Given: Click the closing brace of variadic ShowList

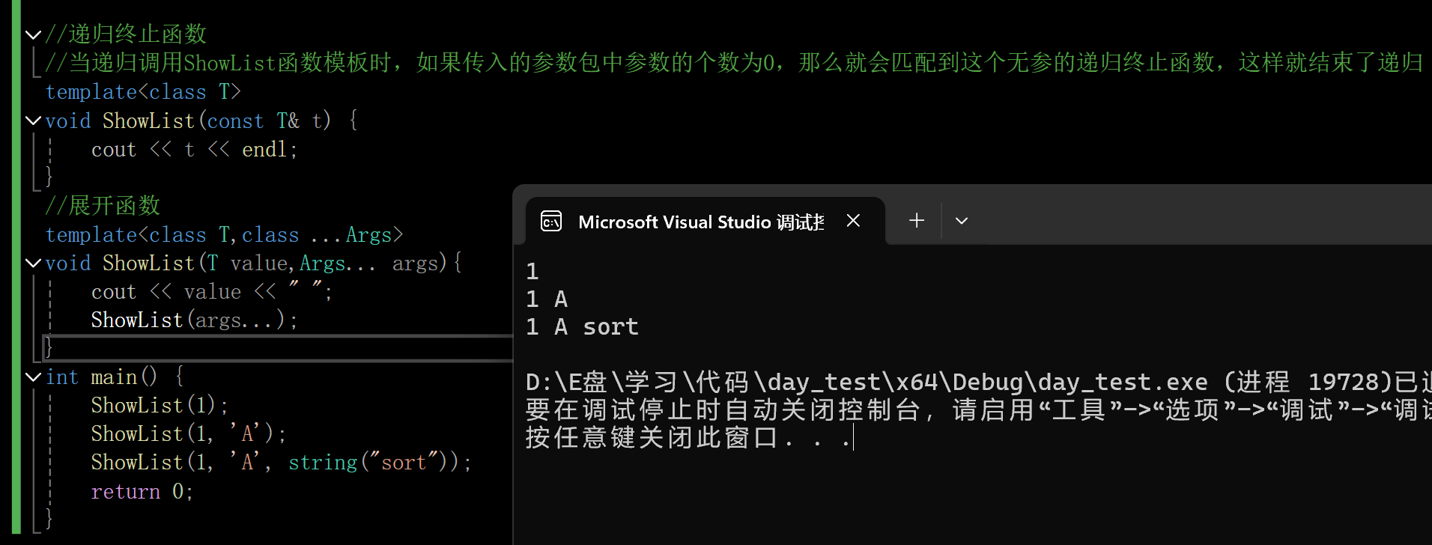Looking at the screenshot, I should [49, 347].
